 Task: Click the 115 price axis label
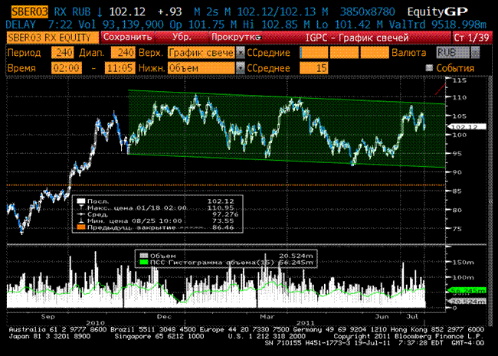(x=460, y=80)
